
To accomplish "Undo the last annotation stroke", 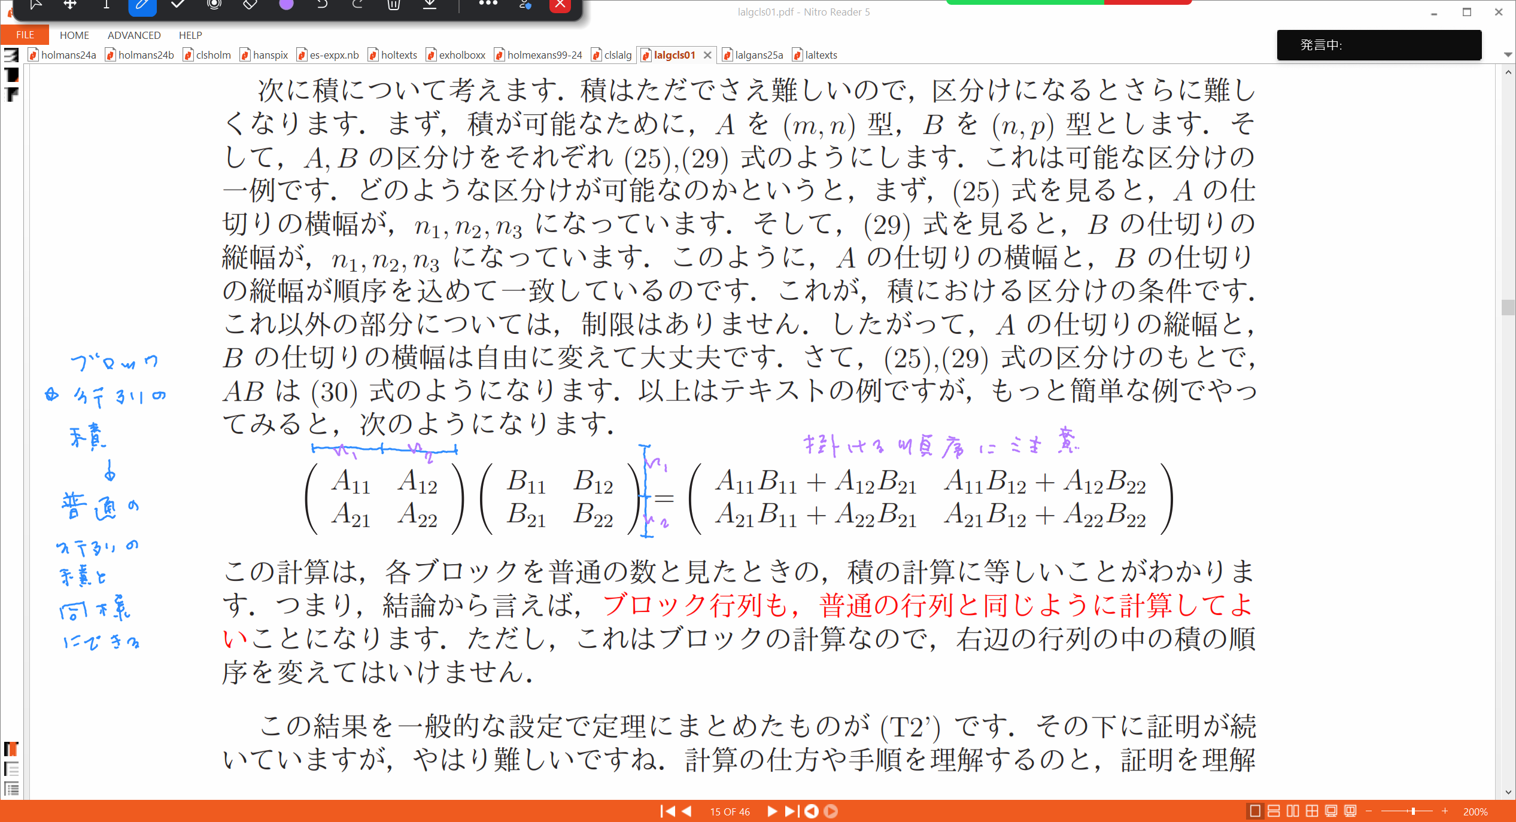I will pos(322,5).
